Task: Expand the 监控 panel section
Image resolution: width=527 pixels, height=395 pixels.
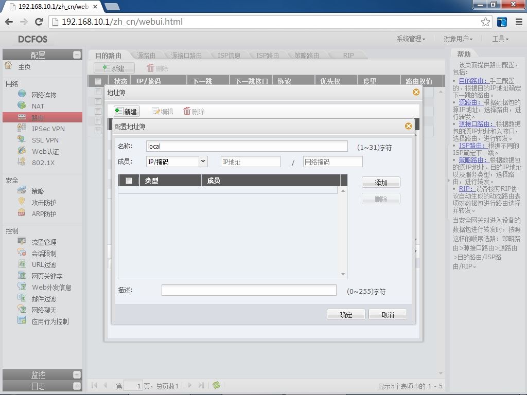Action: (x=77, y=374)
